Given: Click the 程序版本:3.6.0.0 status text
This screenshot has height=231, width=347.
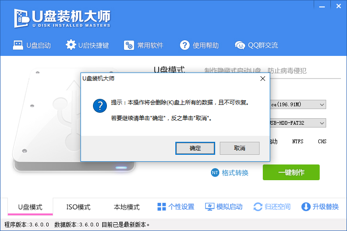Looking at the screenshot, I should coord(26,225).
